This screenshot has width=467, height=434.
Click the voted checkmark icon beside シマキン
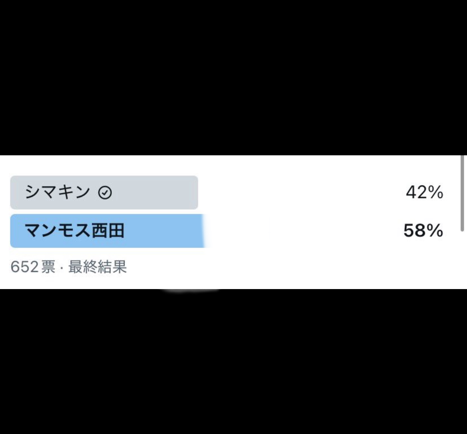pyautogui.click(x=105, y=192)
